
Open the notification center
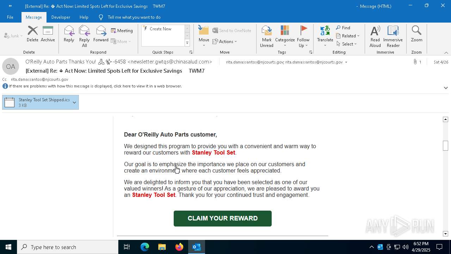439,247
